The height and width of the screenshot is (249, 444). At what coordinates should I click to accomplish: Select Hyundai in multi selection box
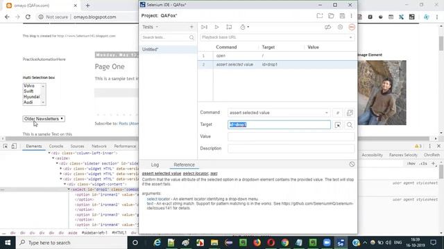[31, 97]
